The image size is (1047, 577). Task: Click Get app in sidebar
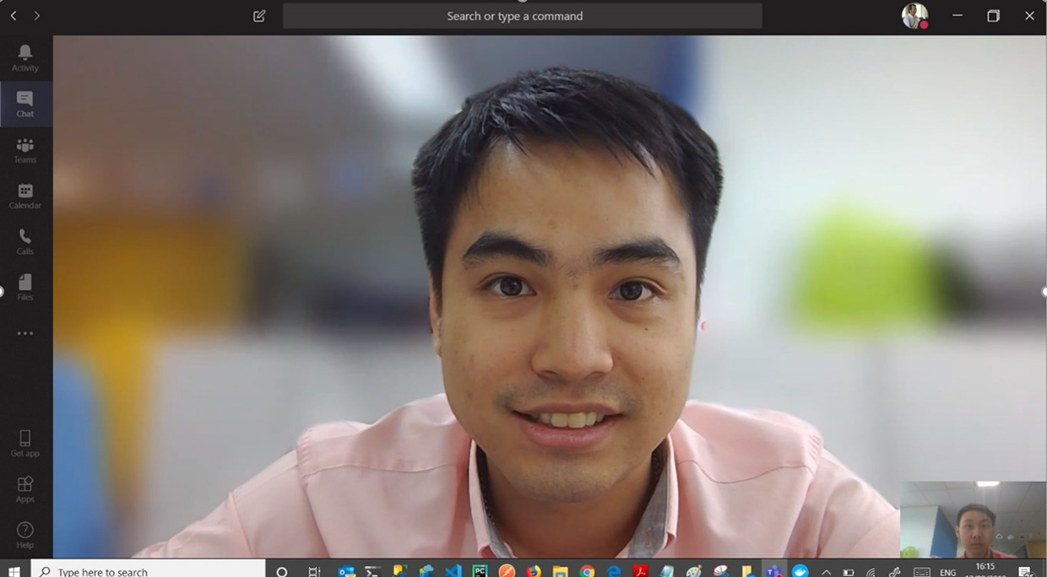[x=24, y=443]
